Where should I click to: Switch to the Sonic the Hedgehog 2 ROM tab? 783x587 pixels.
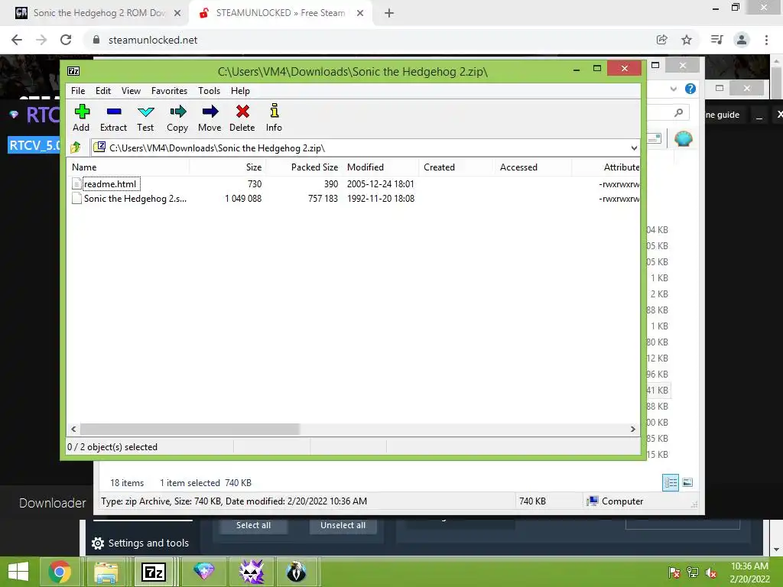(99, 13)
